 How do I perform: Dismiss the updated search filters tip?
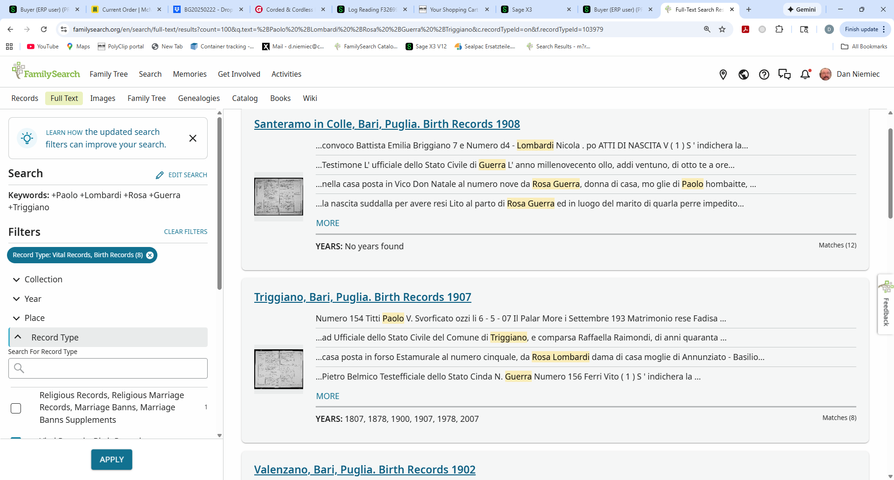193,138
